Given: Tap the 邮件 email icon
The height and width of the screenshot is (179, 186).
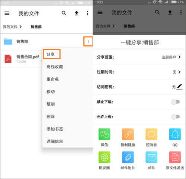Looking at the screenshot, I should pos(151,157).
